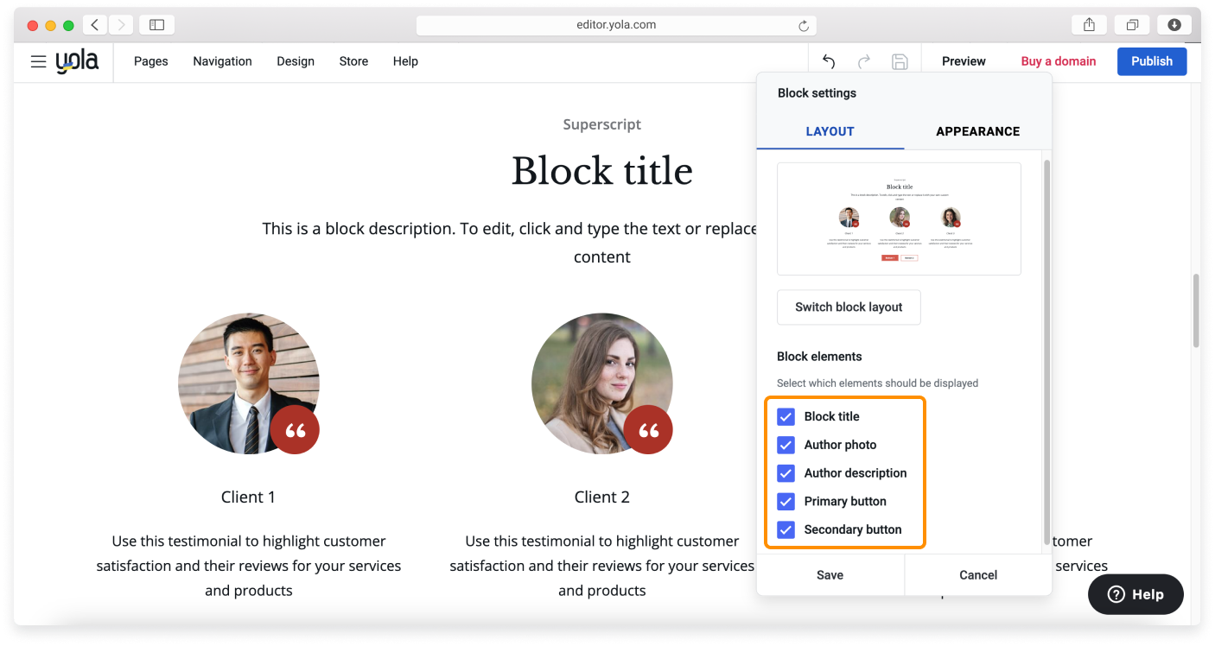The image size is (1215, 646).
Task: Open the Safari downloads icon
Action: click(1174, 25)
